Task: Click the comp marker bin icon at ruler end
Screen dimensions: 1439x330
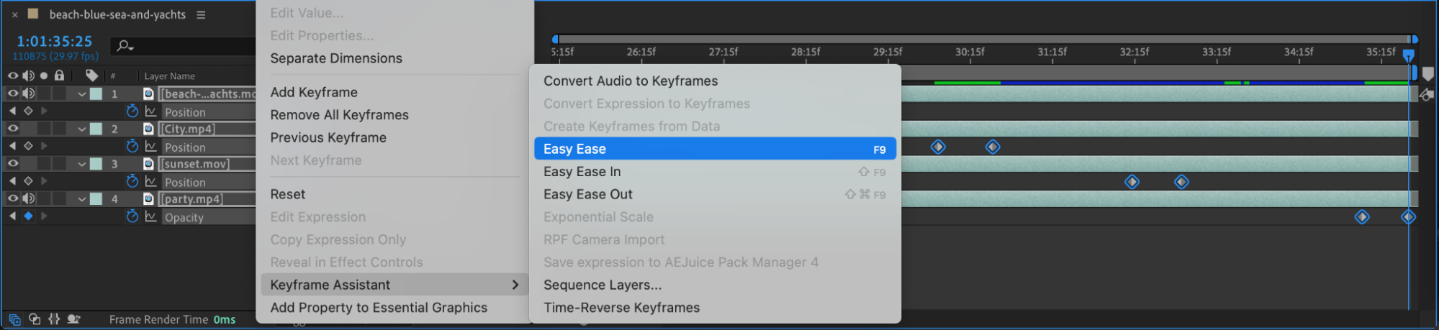Action: [x=1427, y=73]
